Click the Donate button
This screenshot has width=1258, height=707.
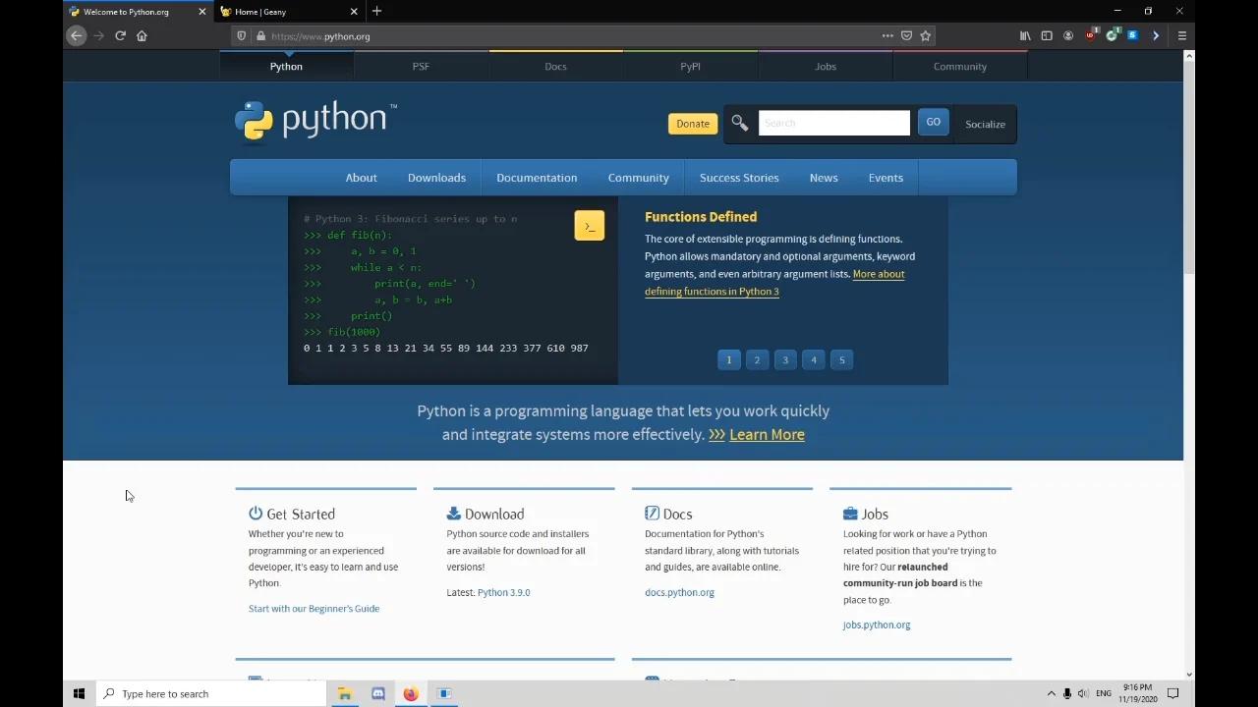pos(692,123)
